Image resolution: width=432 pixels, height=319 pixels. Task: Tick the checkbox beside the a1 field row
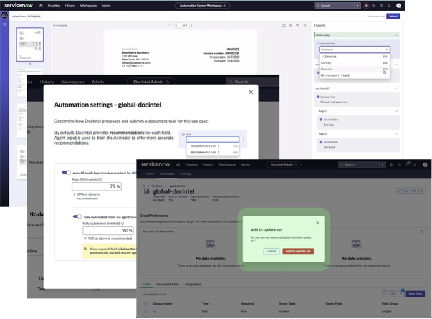pos(146,312)
